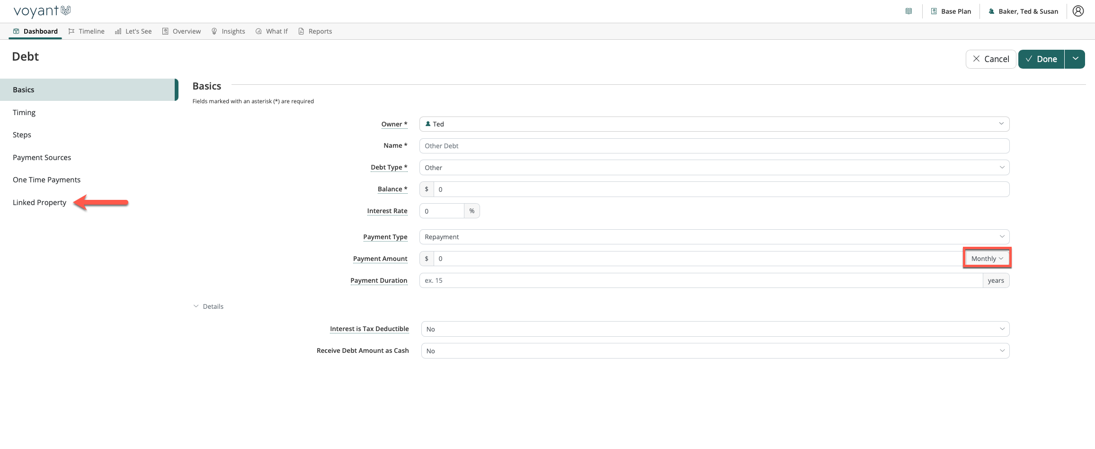The image size is (1095, 449).
Task: Select Linked Property in the sidebar
Action: point(39,203)
